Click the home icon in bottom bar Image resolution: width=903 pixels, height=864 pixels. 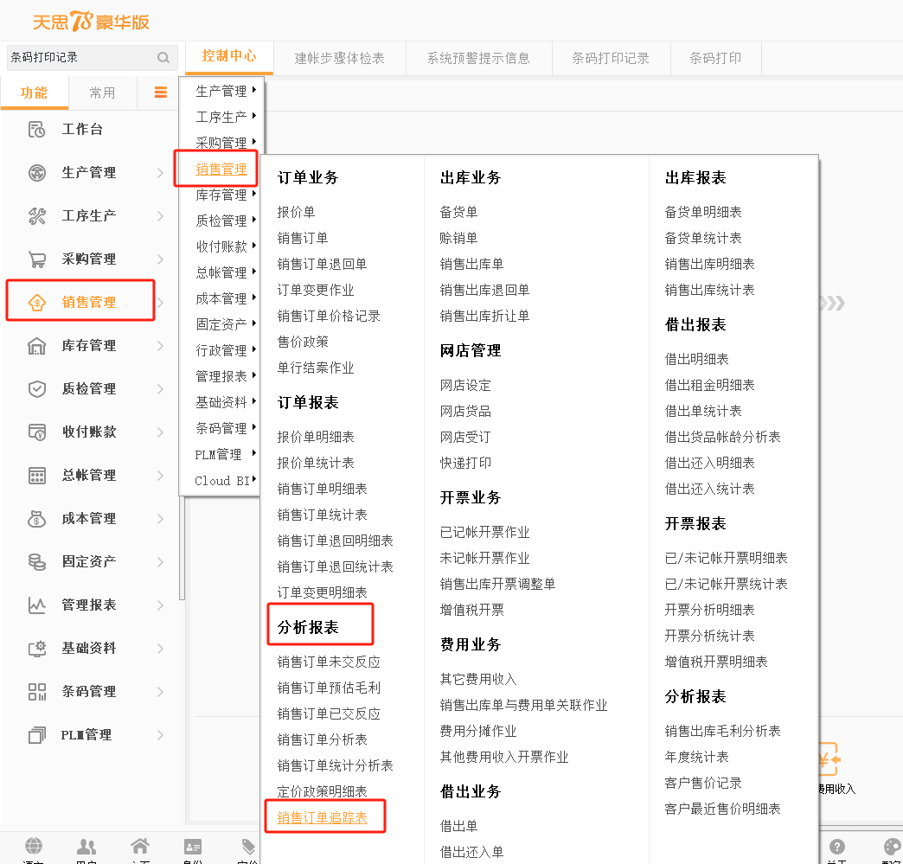139,847
